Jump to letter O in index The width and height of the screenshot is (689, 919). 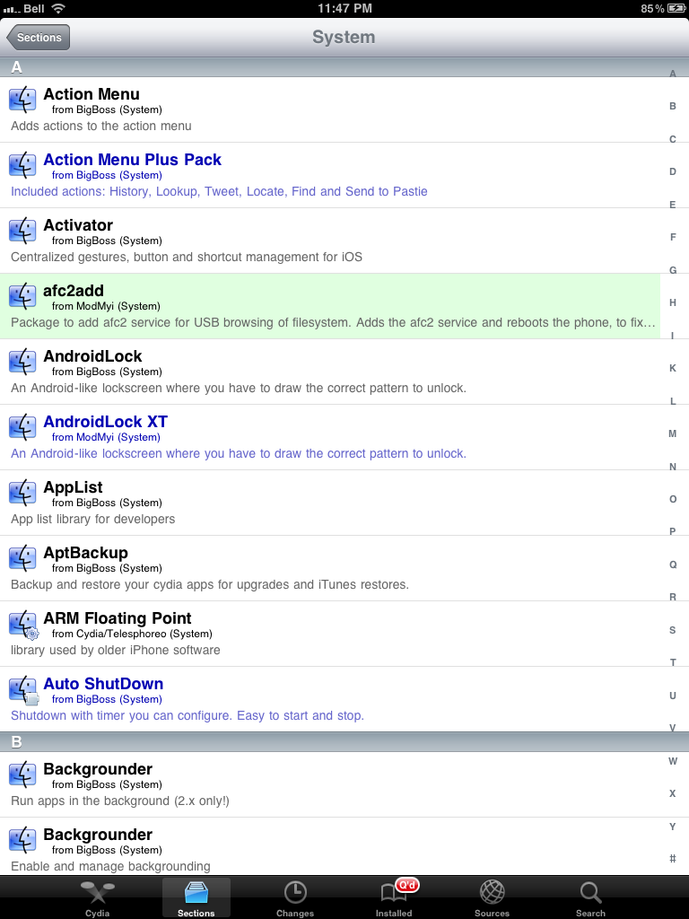pos(673,499)
